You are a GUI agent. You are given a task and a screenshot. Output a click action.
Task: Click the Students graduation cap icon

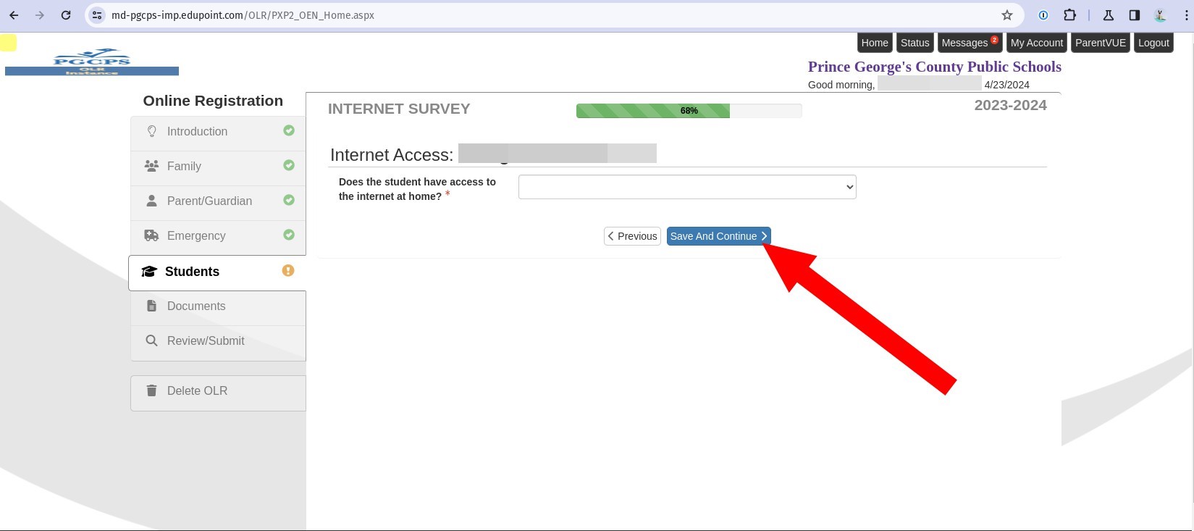click(x=149, y=272)
